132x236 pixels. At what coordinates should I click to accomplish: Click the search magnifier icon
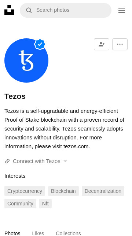[x=29, y=10]
